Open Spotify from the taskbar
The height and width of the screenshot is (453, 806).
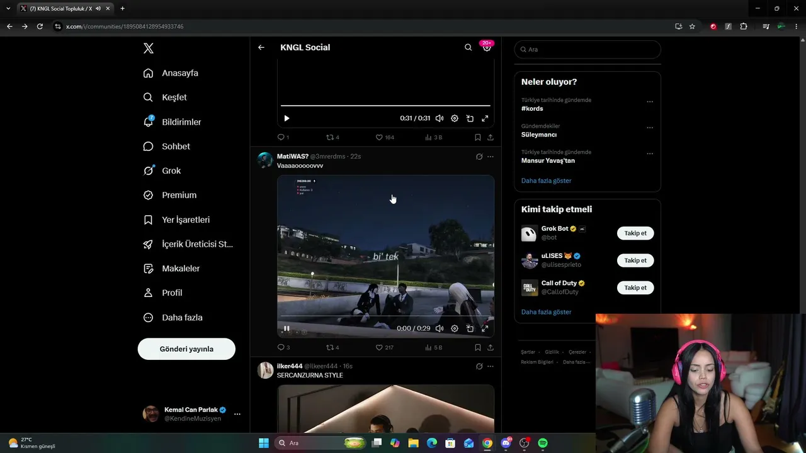click(543, 443)
